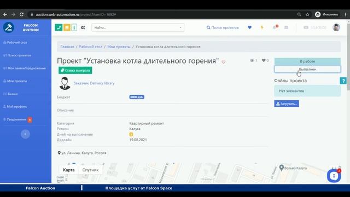Click "Поиск проектов" link in header
350x197 pixels.
click(x=223, y=27)
